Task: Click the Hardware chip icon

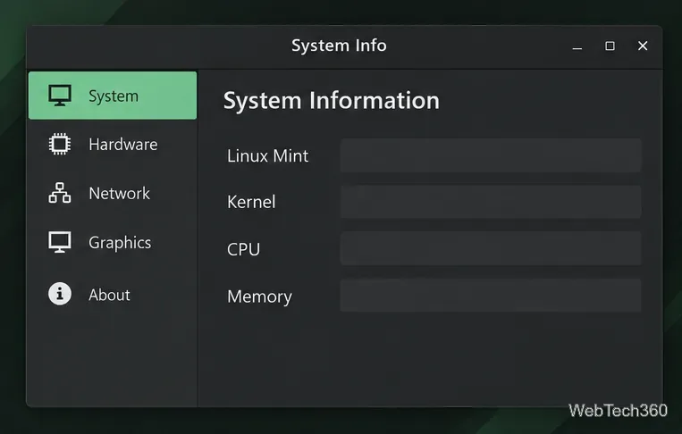Action: pyautogui.click(x=60, y=145)
